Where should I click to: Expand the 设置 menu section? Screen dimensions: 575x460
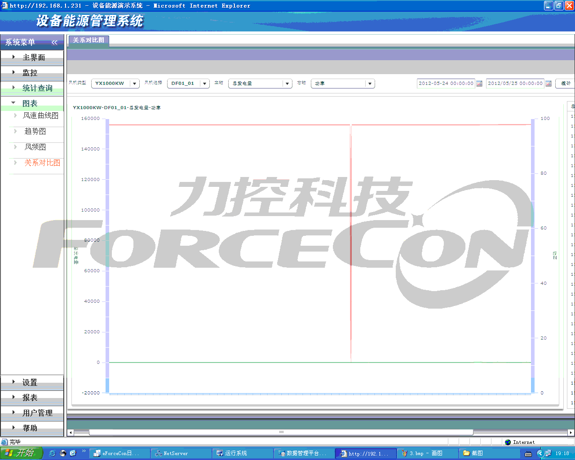click(32, 383)
